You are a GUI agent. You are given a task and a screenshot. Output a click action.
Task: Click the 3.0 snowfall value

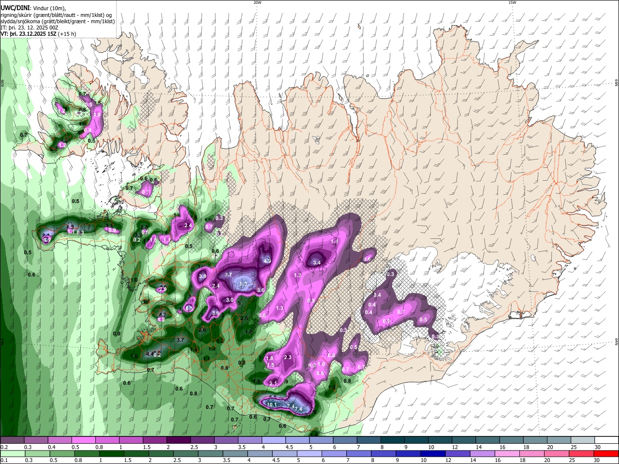click(230, 300)
